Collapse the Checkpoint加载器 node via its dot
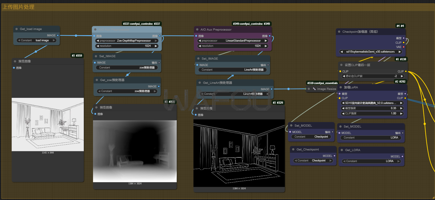435x200 pixels. (339, 31)
